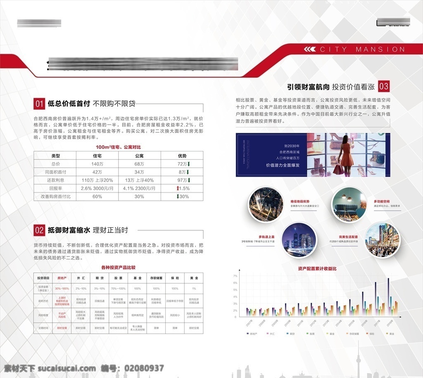The image size is (423, 378).
Task: Click the 多轨道上盖 caption
Action: click(x=266, y=237)
